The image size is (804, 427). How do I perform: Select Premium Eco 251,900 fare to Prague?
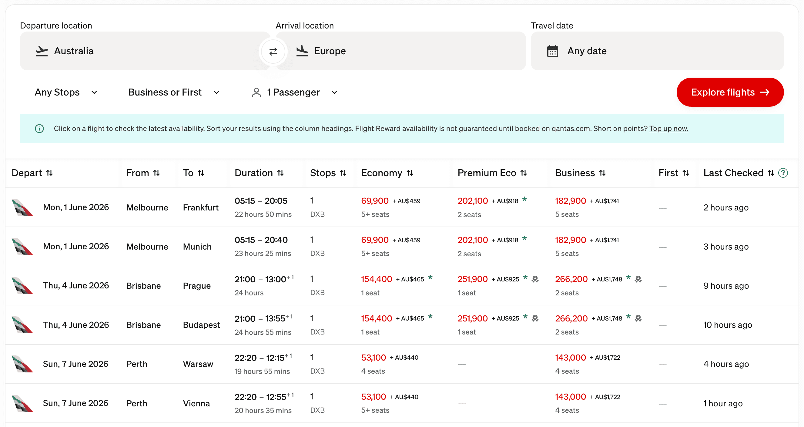coord(473,279)
